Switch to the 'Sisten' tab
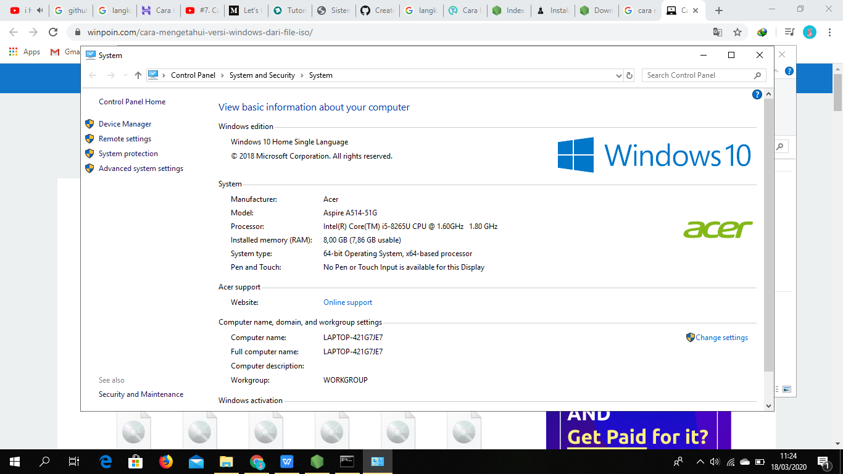 [334, 10]
